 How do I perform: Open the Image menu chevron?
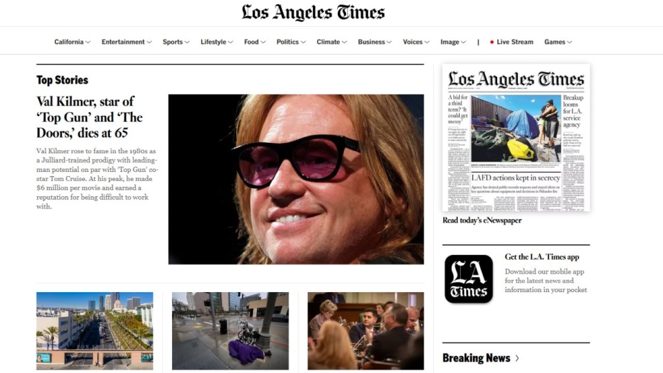click(463, 42)
